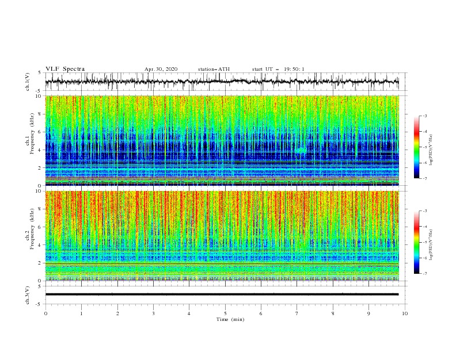The width and height of the screenshot is (456, 352).
Task: Click the 'ch.2 Frequency (kHz)' axis label
Action: pos(30,229)
